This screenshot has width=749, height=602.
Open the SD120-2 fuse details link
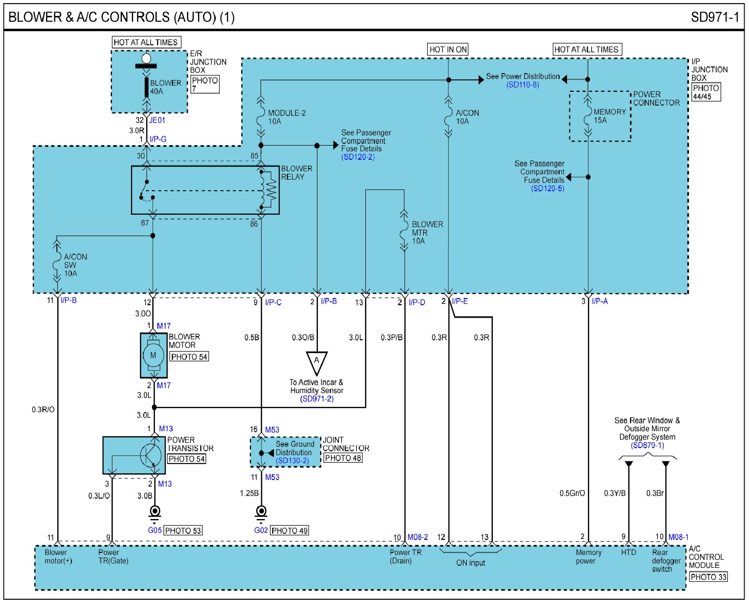(358, 157)
